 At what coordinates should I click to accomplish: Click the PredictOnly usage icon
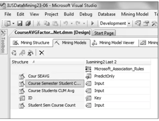88,76
